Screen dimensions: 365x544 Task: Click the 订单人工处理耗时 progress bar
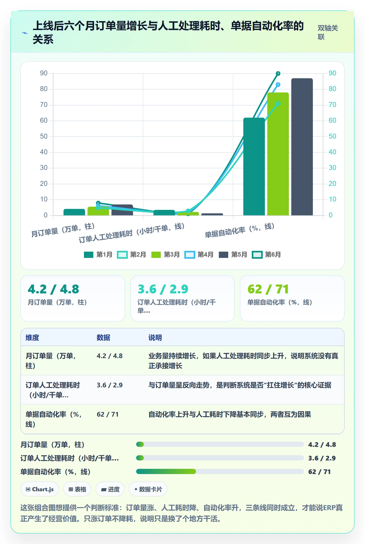click(220, 458)
